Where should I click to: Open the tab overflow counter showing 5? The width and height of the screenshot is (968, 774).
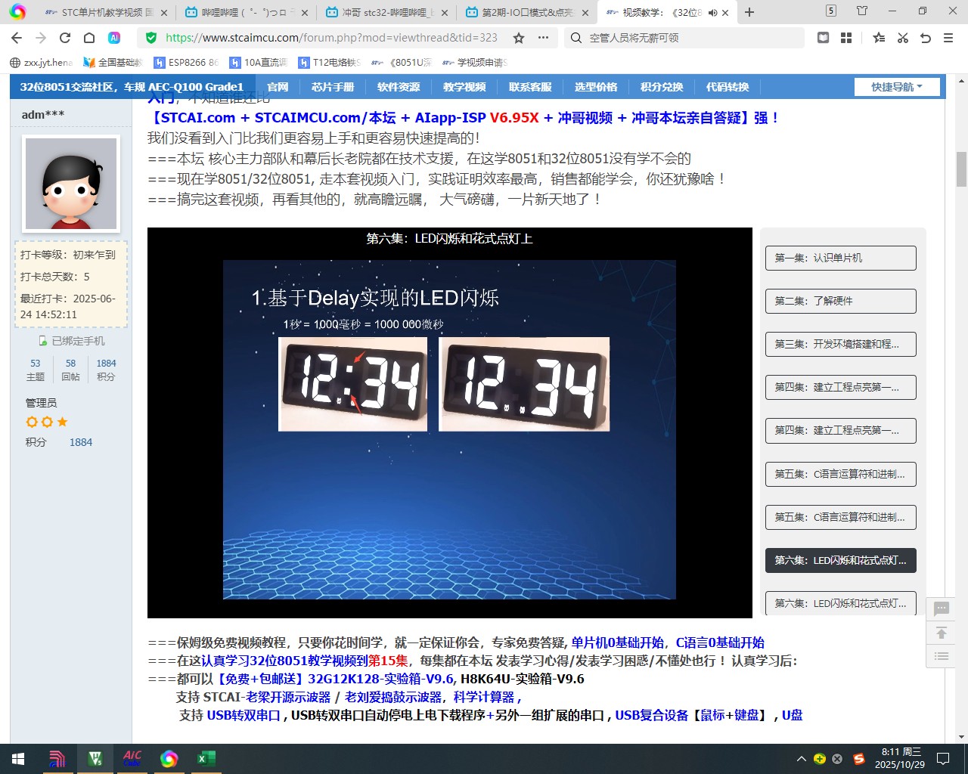click(830, 11)
